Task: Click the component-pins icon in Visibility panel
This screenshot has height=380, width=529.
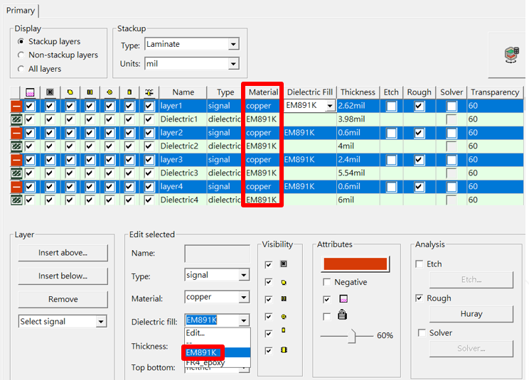Action: (284, 350)
